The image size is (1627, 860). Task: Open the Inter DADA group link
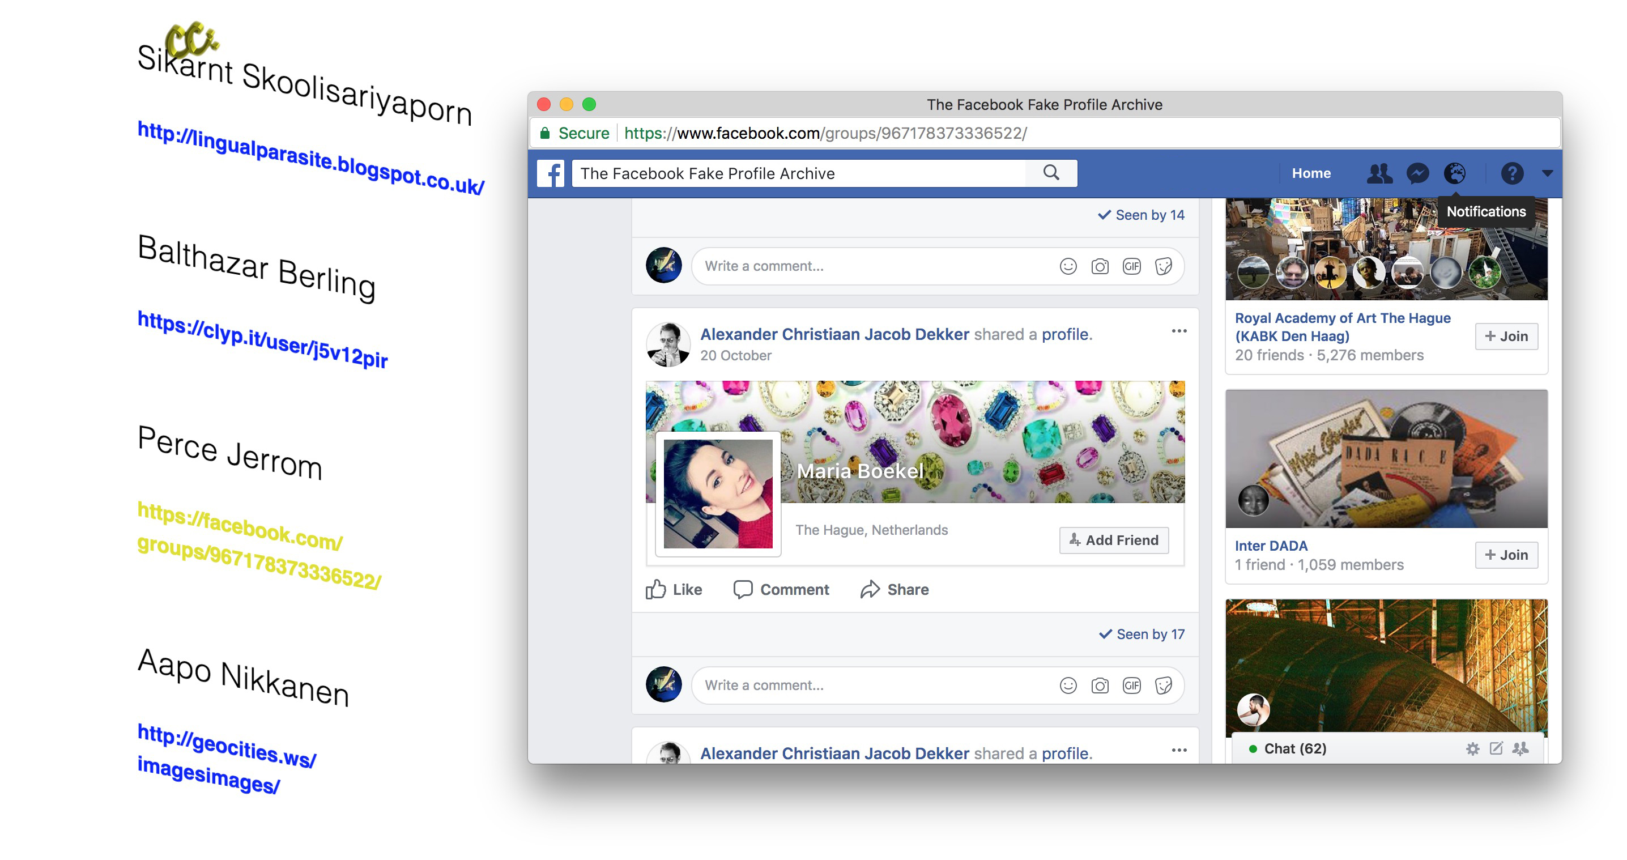click(x=1271, y=546)
